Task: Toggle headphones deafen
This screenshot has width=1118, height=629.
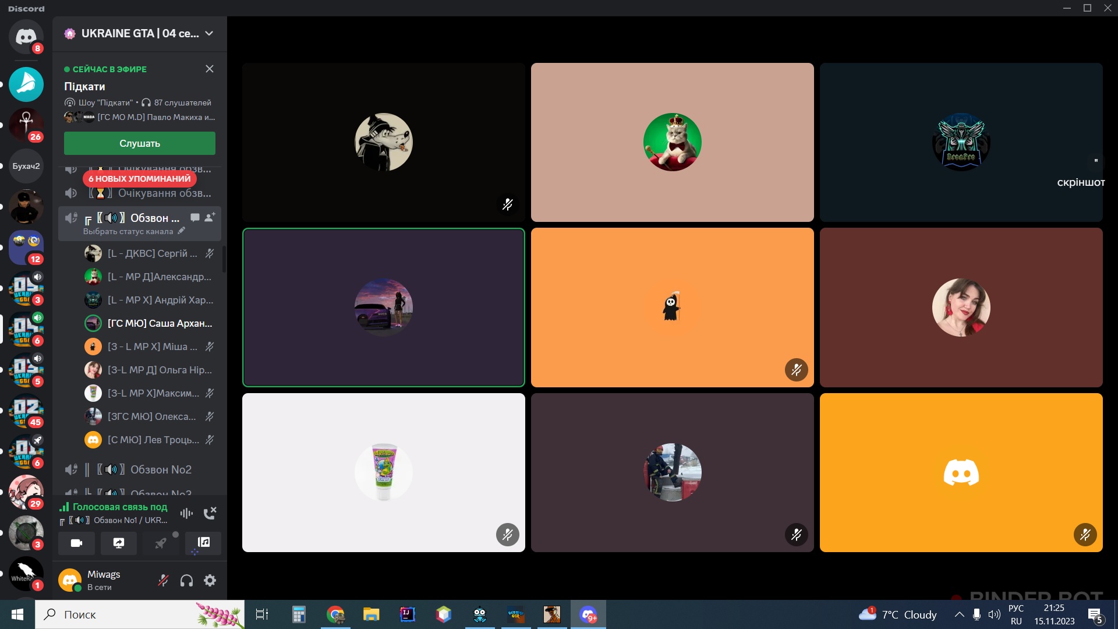Action: tap(186, 580)
